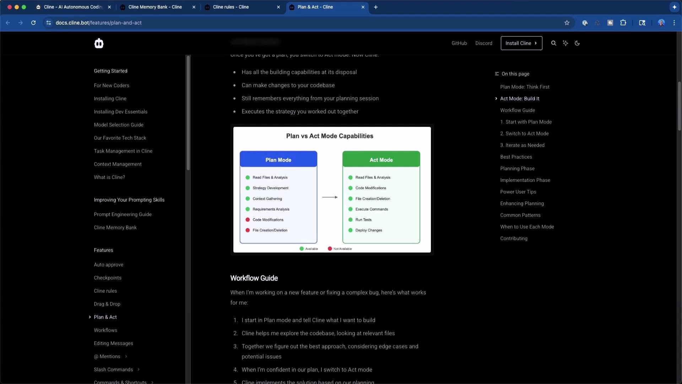Select Plan & Act in sidebar

(x=105, y=317)
